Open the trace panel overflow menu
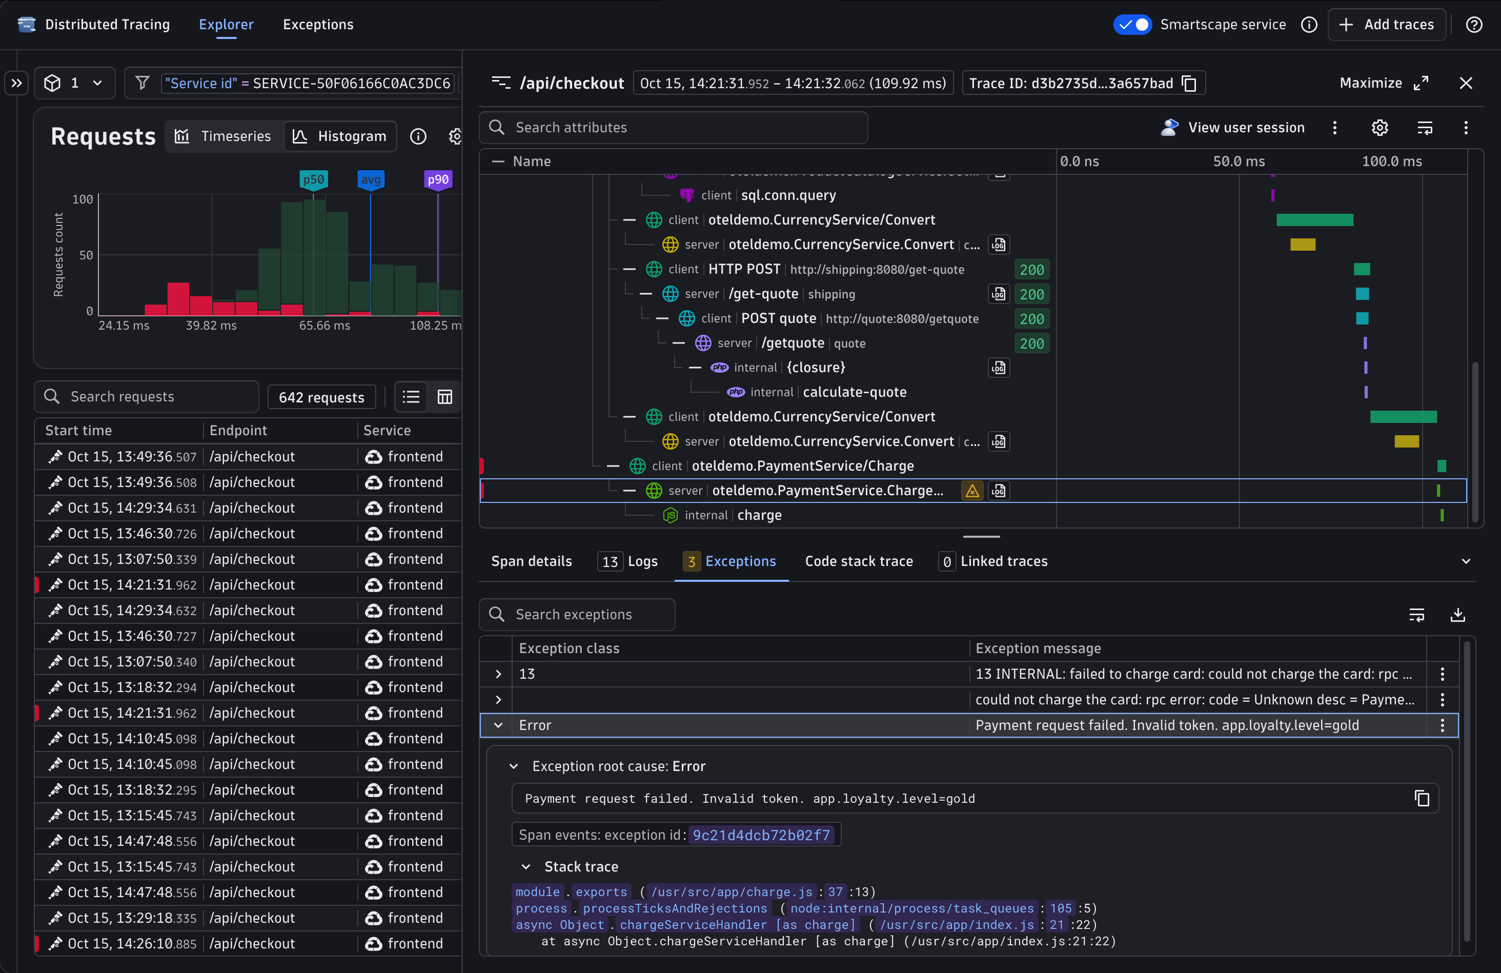 [1466, 127]
